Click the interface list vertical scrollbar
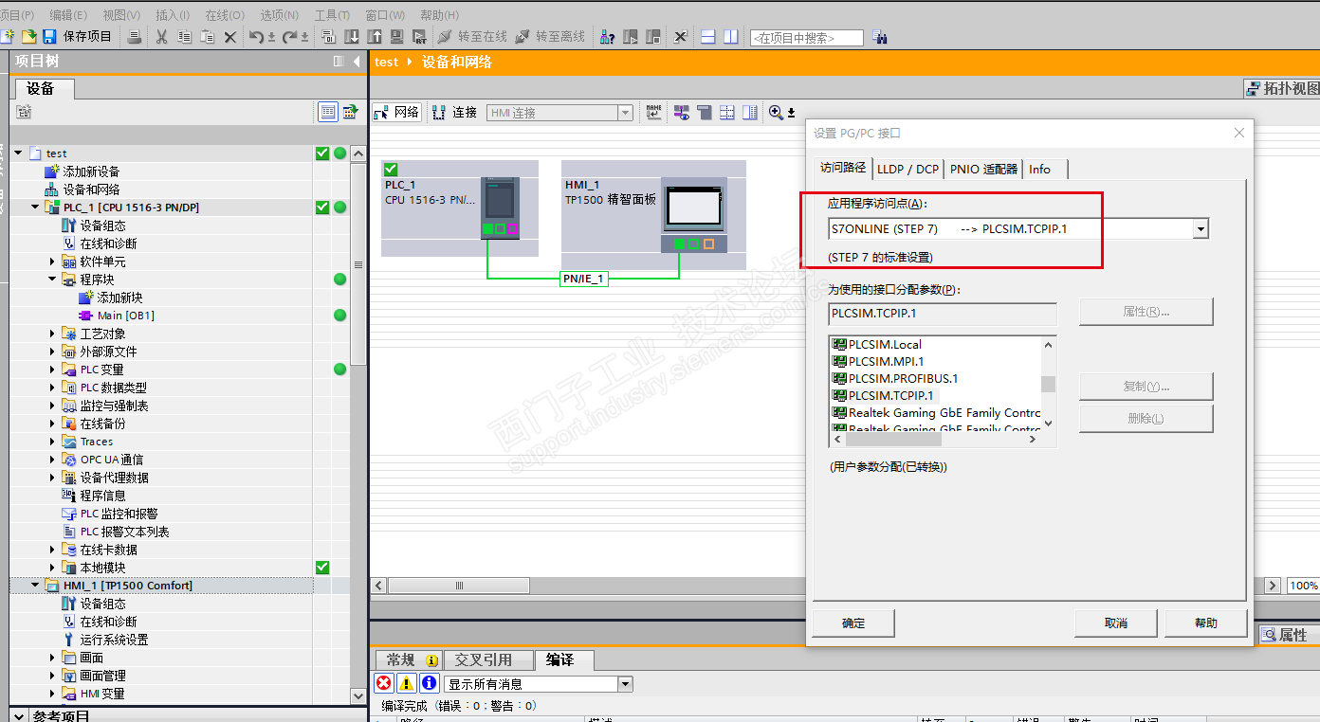The height and width of the screenshot is (722, 1320). (1048, 384)
